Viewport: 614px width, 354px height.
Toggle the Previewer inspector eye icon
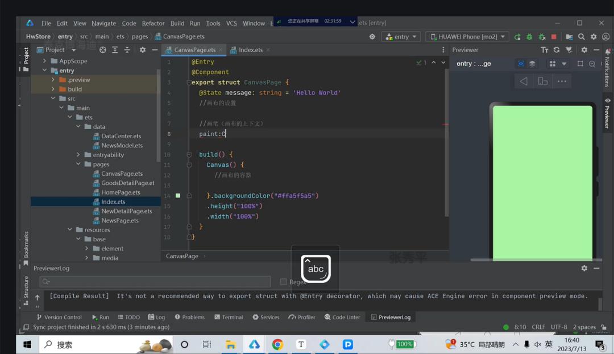coord(520,64)
